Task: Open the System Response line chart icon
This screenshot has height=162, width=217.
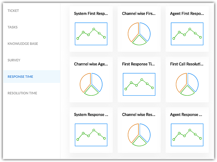Action: (91, 135)
